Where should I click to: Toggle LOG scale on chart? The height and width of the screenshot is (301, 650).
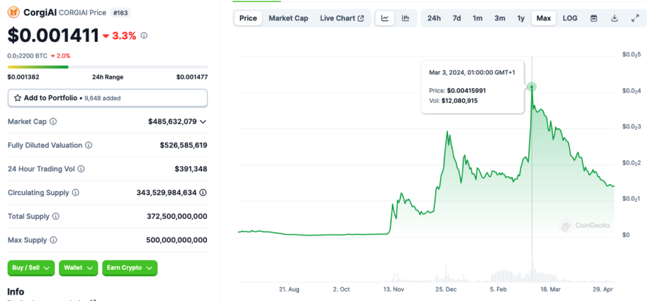click(x=570, y=18)
